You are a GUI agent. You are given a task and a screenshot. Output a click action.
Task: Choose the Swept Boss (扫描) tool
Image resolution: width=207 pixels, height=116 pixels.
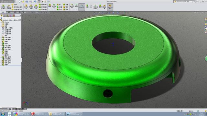click(x=14, y=5)
